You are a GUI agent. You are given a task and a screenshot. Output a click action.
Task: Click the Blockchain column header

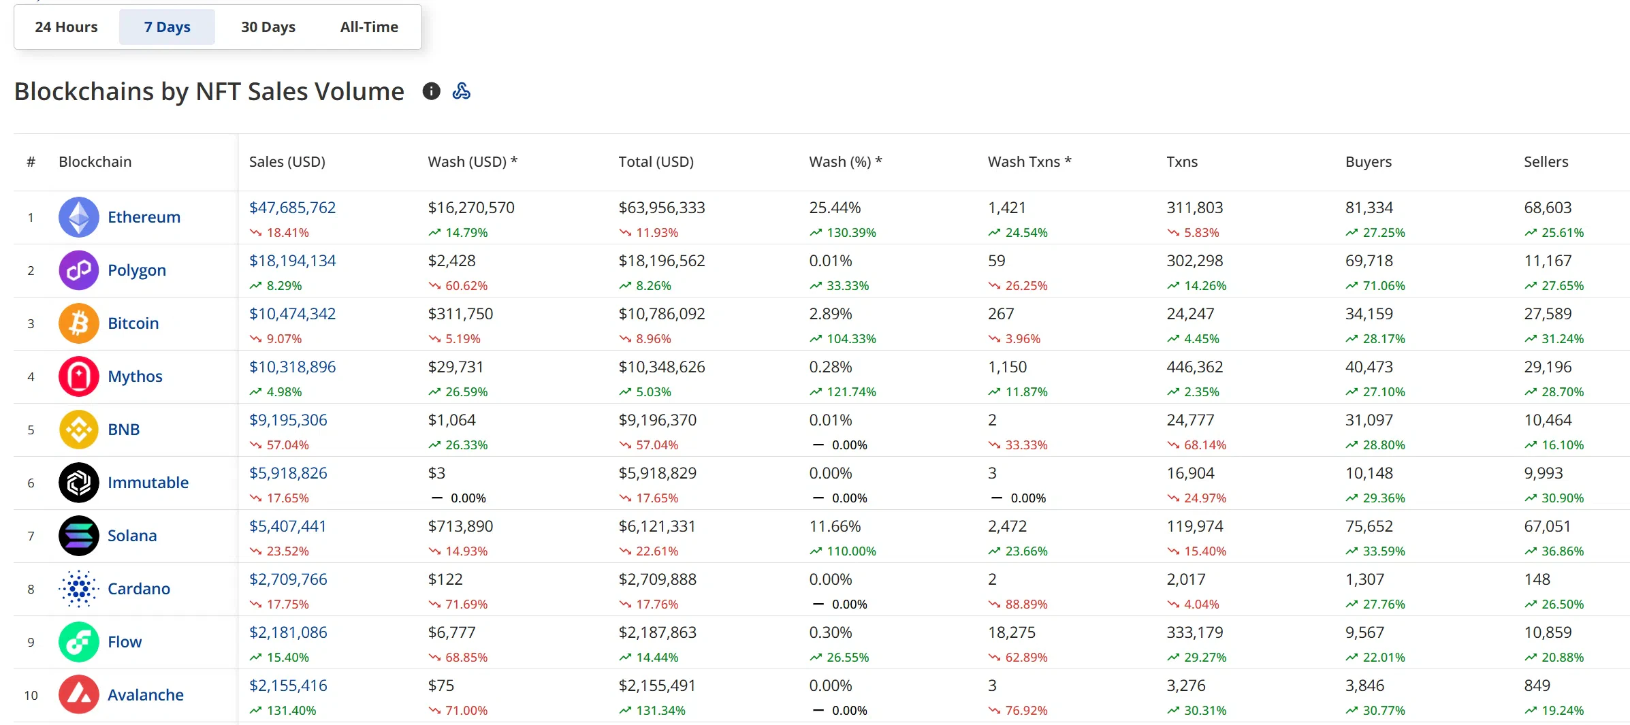click(x=95, y=162)
